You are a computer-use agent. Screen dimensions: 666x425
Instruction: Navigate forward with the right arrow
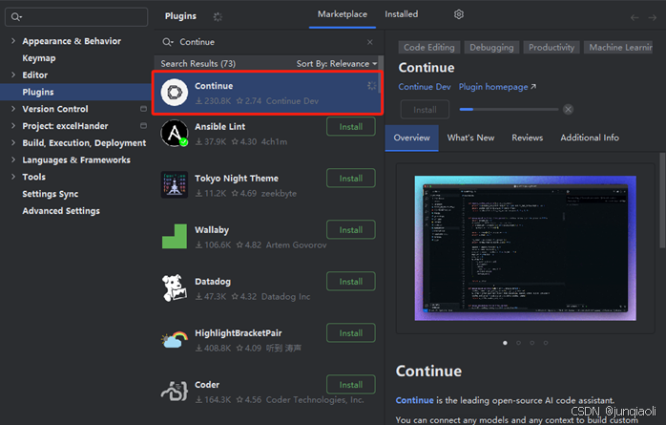(653, 17)
